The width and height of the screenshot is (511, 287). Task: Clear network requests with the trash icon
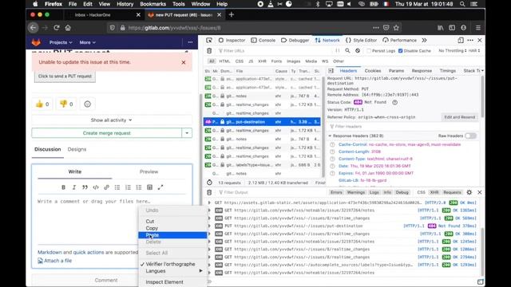(209, 51)
